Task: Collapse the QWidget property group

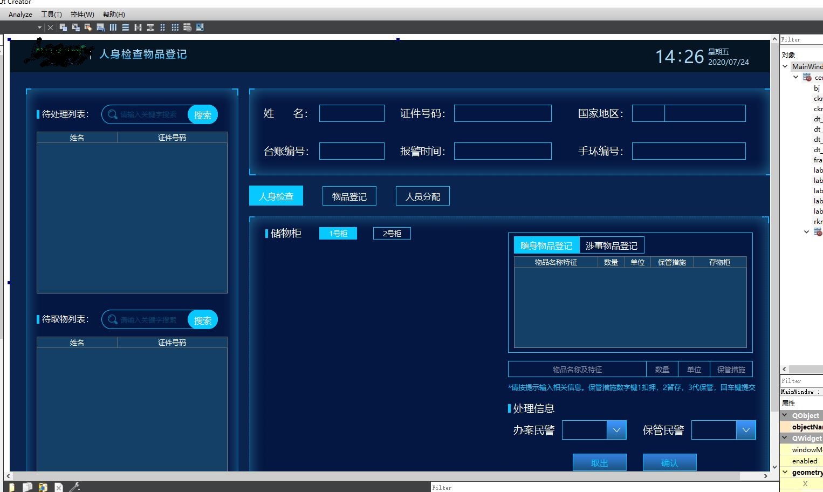Action: coord(785,438)
